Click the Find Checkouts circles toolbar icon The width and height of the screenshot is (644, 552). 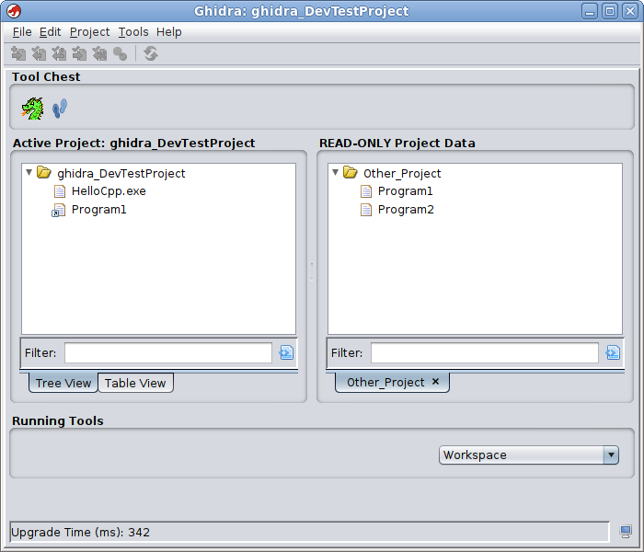tap(120, 54)
